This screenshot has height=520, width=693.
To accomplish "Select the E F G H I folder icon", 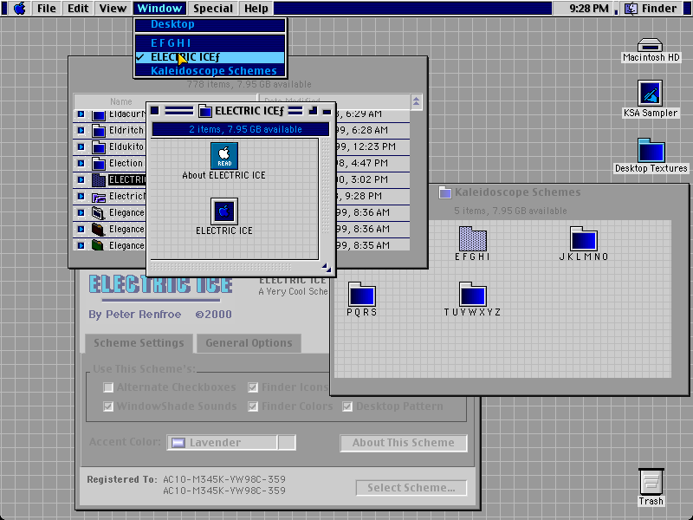I will 472,239.
